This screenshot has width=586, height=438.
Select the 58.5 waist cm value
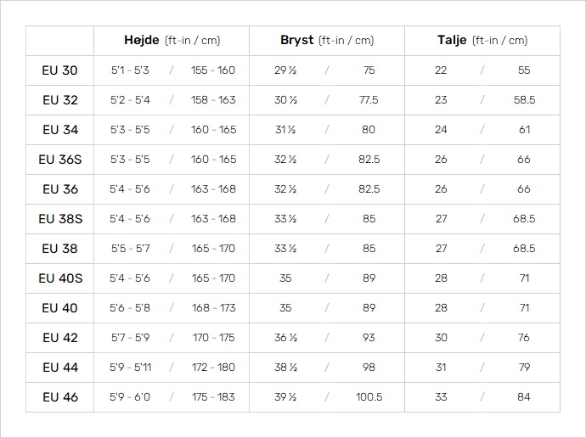click(x=524, y=100)
